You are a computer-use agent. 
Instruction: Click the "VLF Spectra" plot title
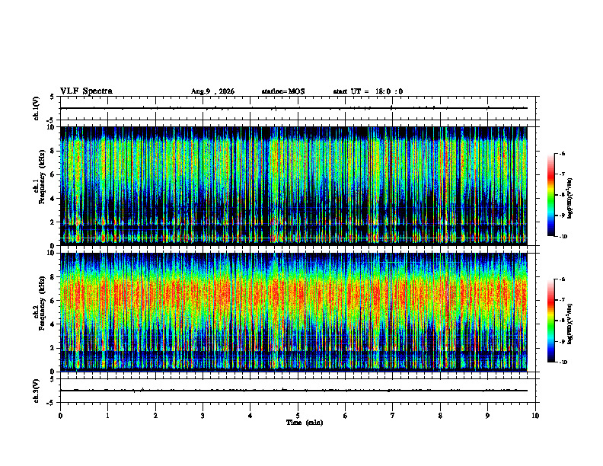click(87, 91)
